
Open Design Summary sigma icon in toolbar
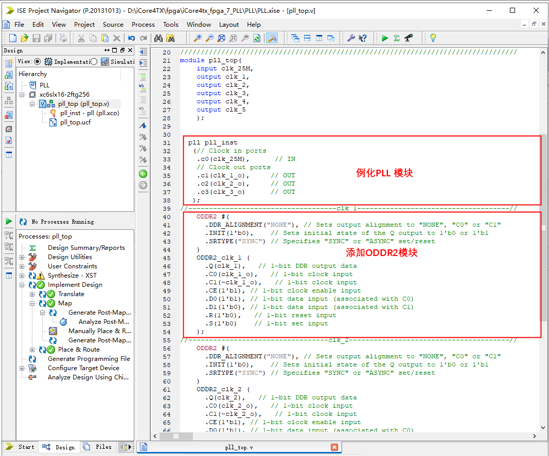coord(397,38)
